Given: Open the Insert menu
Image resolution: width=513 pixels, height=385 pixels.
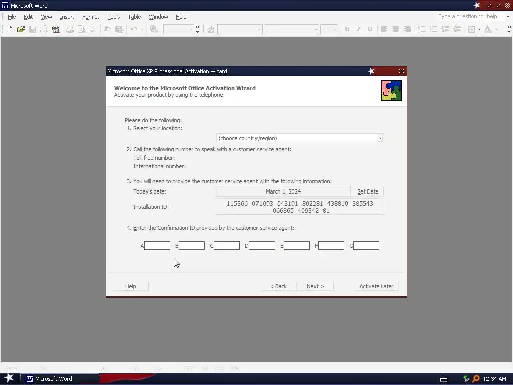Looking at the screenshot, I should (67, 17).
